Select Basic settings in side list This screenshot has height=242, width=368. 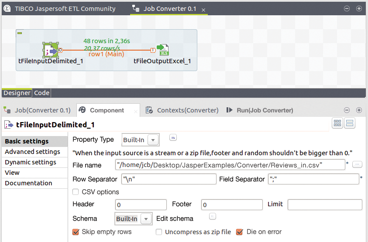tap(35, 141)
